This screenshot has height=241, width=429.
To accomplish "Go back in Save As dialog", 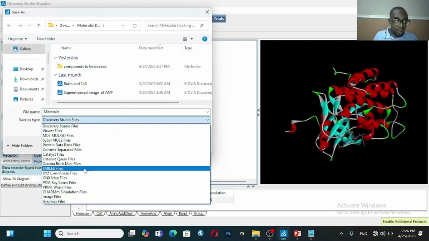I will click(x=9, y=25).
